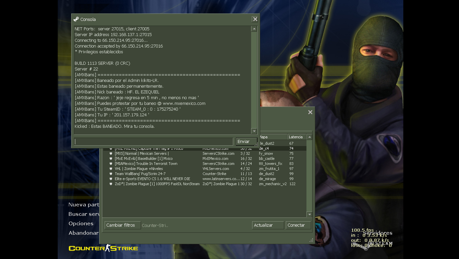The height and width of the screenshot is (259, 459).
Task: Click the 'zm_mechanix_v2' map name
Action: (x=273, y=184)
